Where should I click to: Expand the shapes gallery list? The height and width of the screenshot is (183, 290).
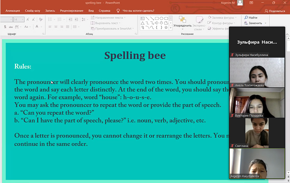click(x=171, y=27)
